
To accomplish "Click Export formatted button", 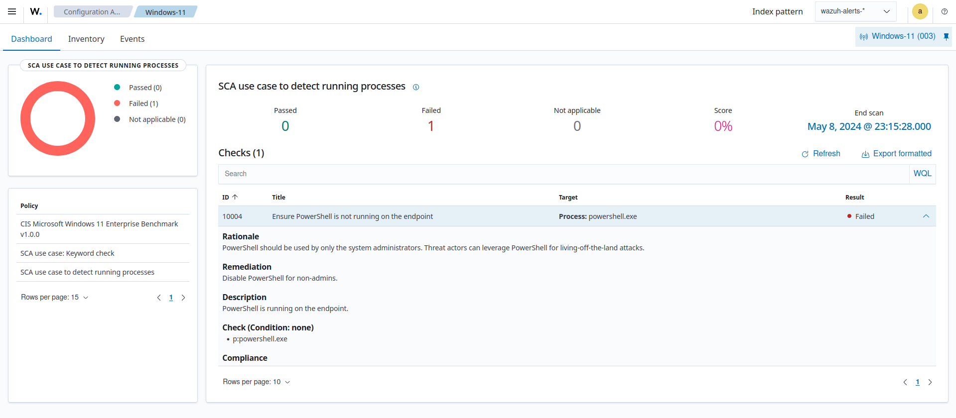I will pyautogui.click(x=896, y=154).
